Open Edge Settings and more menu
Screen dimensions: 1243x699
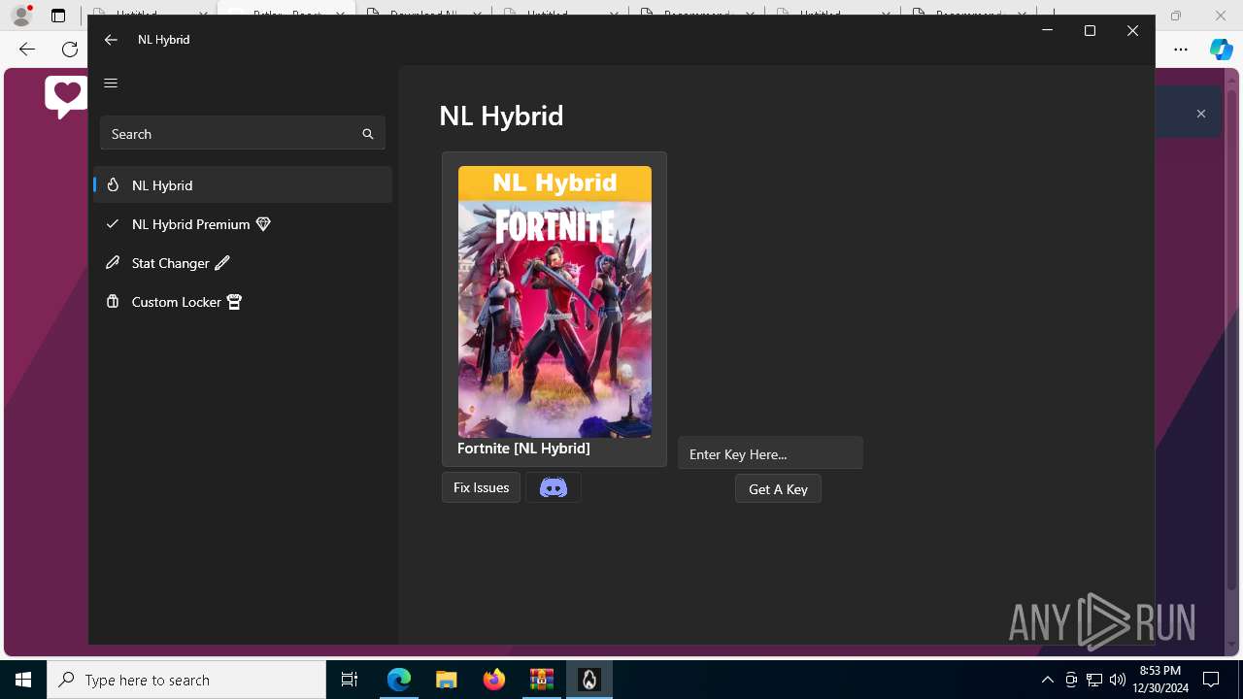tap(1181, 49)
